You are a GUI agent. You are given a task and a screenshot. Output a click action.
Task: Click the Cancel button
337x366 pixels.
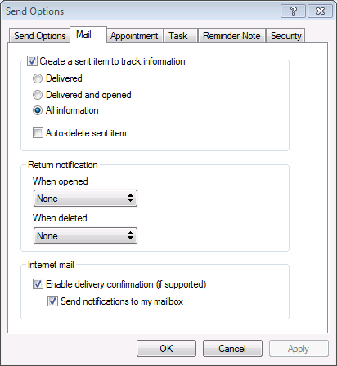232,349
